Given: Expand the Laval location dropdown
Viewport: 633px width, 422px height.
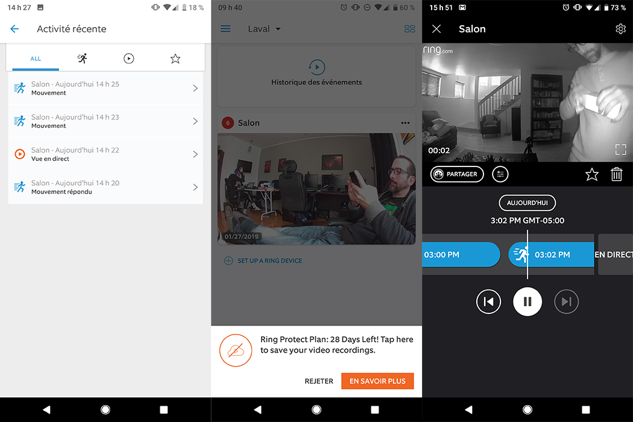Looking at the screenshot, I should tap(265, 29).
